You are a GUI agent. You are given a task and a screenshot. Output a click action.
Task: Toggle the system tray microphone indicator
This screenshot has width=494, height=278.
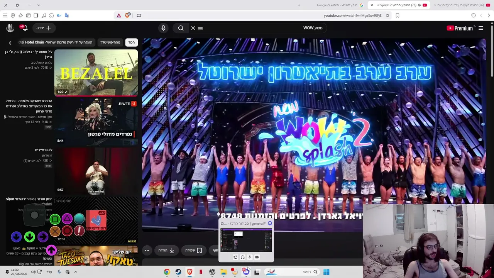[59, 272]
